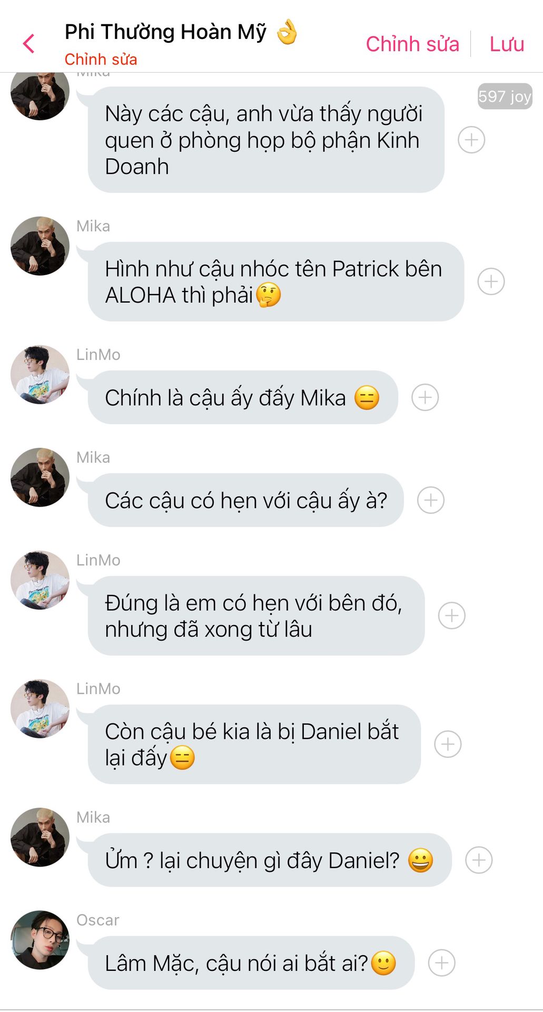Tap the 597 joy badge
Screen dimensions: 543x1012
[505, 96]
